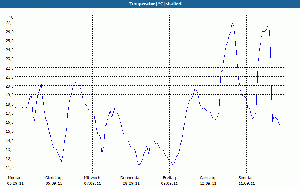Screen dimensions: 300x187
Task: Click the 05.09.11 date label
Action: click(x=15, y=183)
